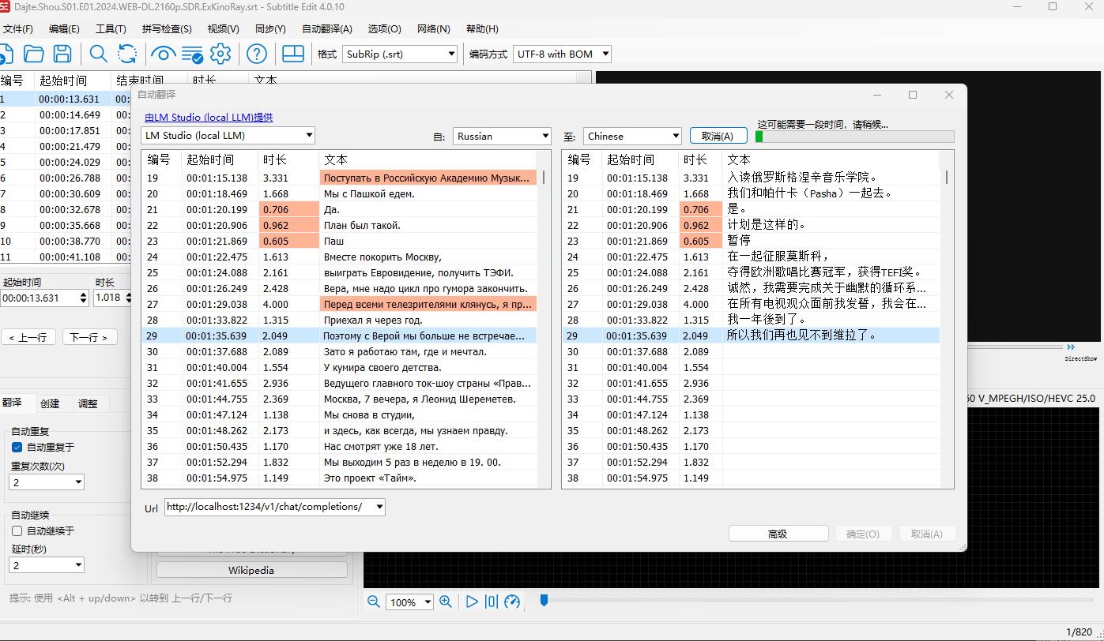Zoom in the waveform with magnifier plus
This screenshot has height=641, width=1104.
click(x=446, y=602)
